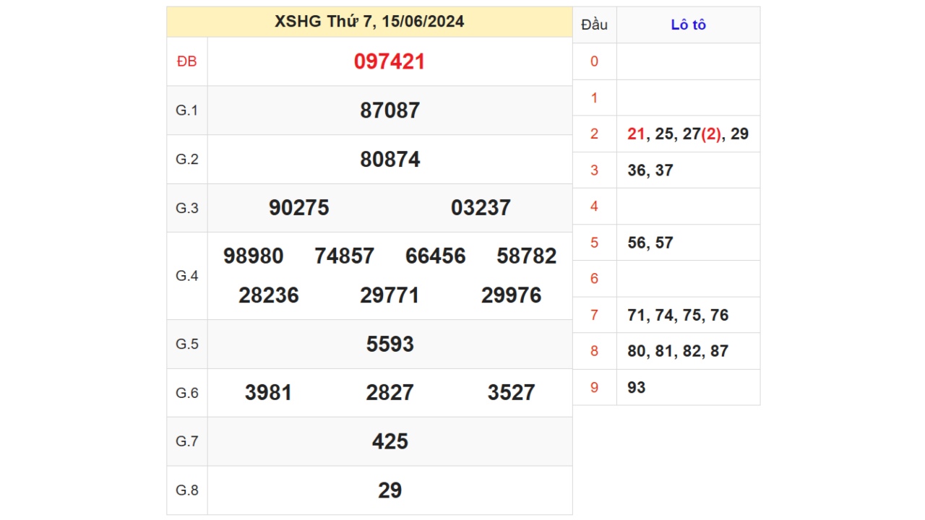This screenshot has height=520, width=925.
Task: Click head digit 6 in Đầu column
Action: [x=594, y=279]
